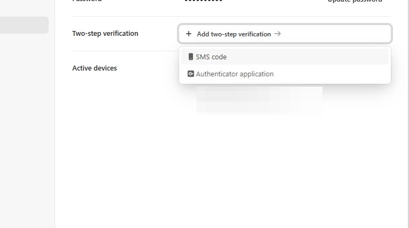Choose Authenticator application verification option
Viewport: 409px width, 228px height.
[x=234, y=74]
